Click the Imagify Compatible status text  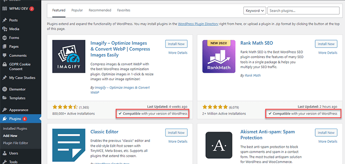point(153,114)
